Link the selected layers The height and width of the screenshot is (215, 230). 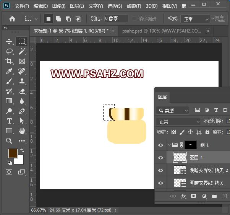[173, 196]
